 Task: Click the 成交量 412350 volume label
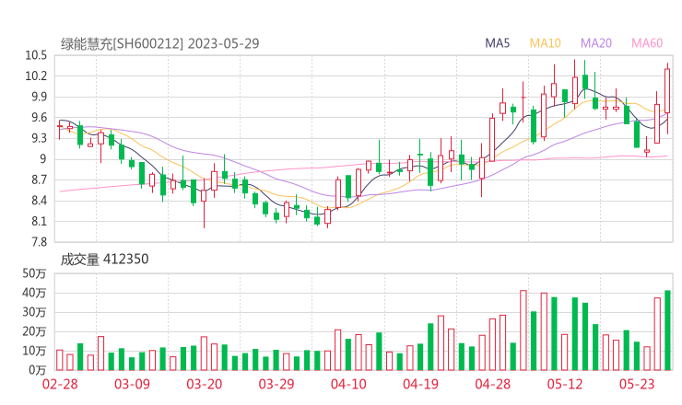click(104, 260)
